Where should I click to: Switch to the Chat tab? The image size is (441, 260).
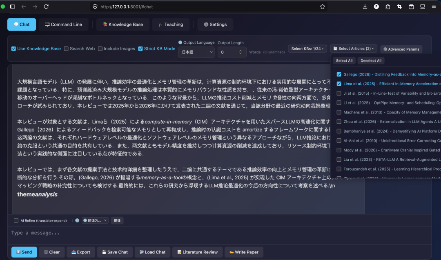(22, 24)
